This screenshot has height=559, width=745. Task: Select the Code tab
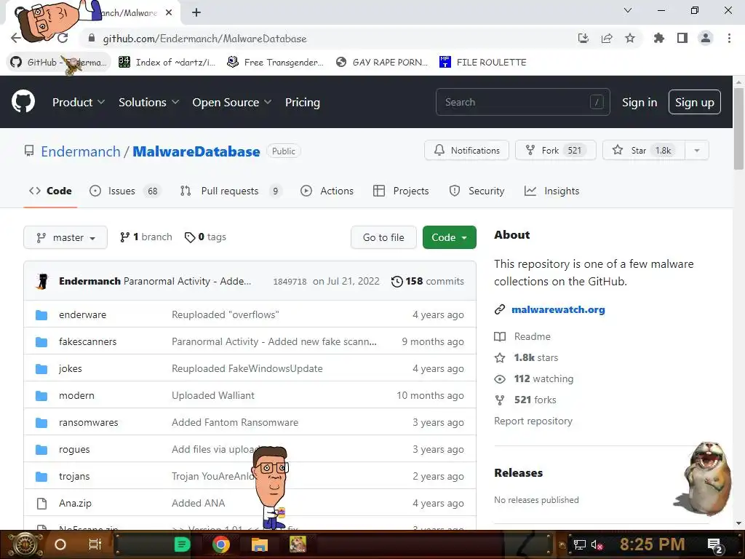tap(50, 191)
